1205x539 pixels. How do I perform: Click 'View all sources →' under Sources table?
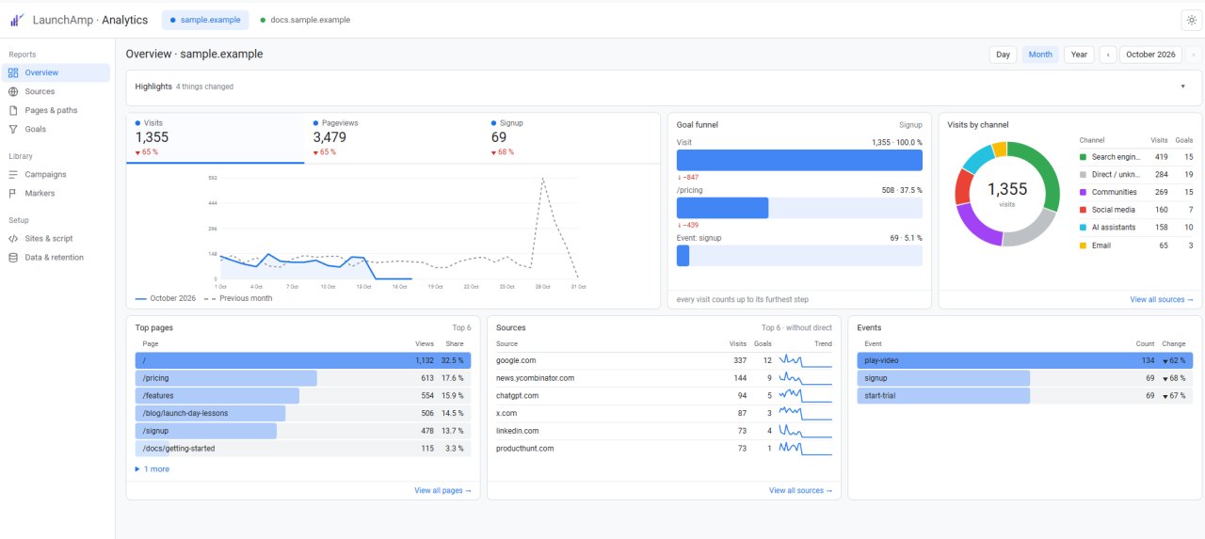pos(800,490)
